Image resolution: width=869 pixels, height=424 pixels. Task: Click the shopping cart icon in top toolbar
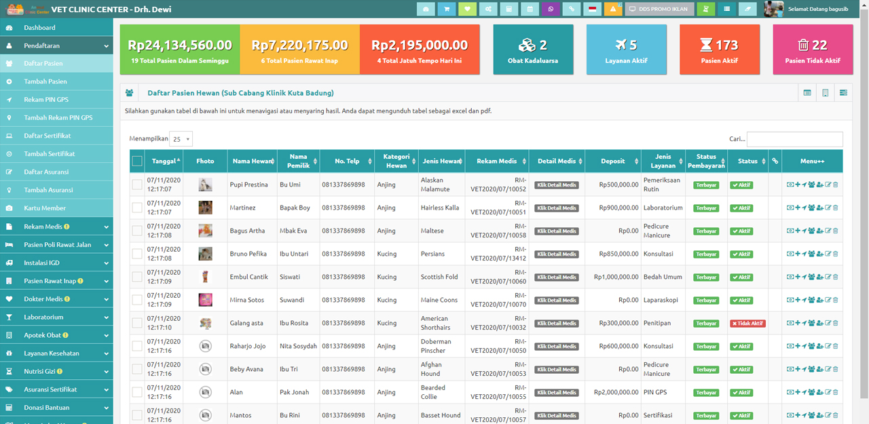pos(447,9)
